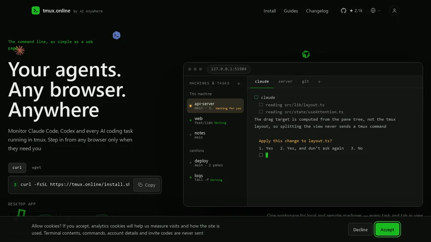Tick the checkbox for reading src/state/useAttention.ts
The width and height of the screenshot is (431, 242).
[x=261, y=112]
